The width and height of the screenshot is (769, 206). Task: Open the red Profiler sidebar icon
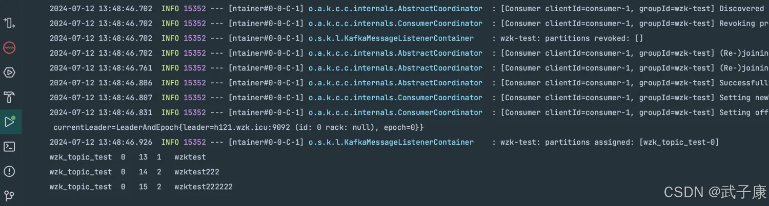(x=9, y=48)
